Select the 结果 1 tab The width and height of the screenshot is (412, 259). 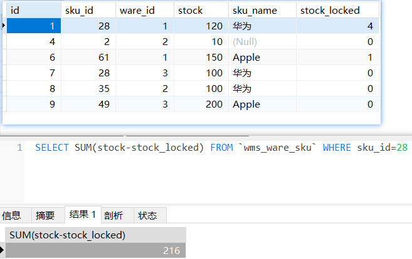pyautogui.click(x=83, y=215)
